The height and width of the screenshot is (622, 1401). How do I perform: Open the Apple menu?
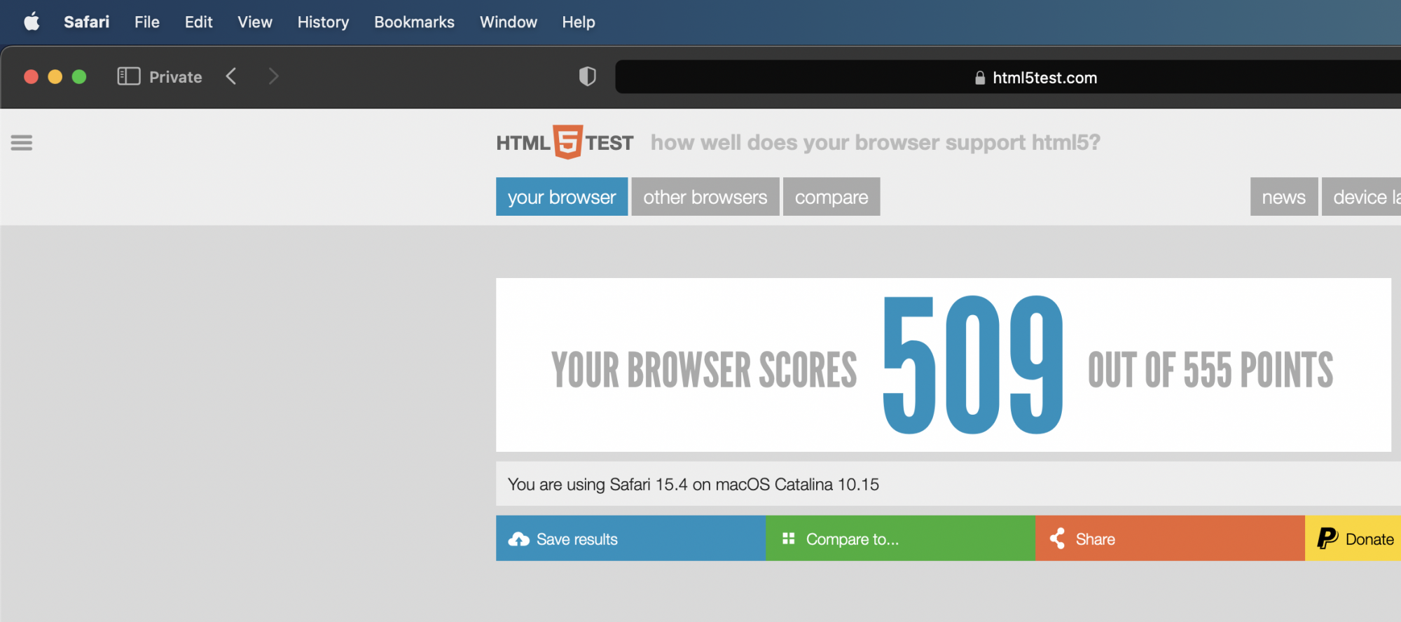point(32,22)
